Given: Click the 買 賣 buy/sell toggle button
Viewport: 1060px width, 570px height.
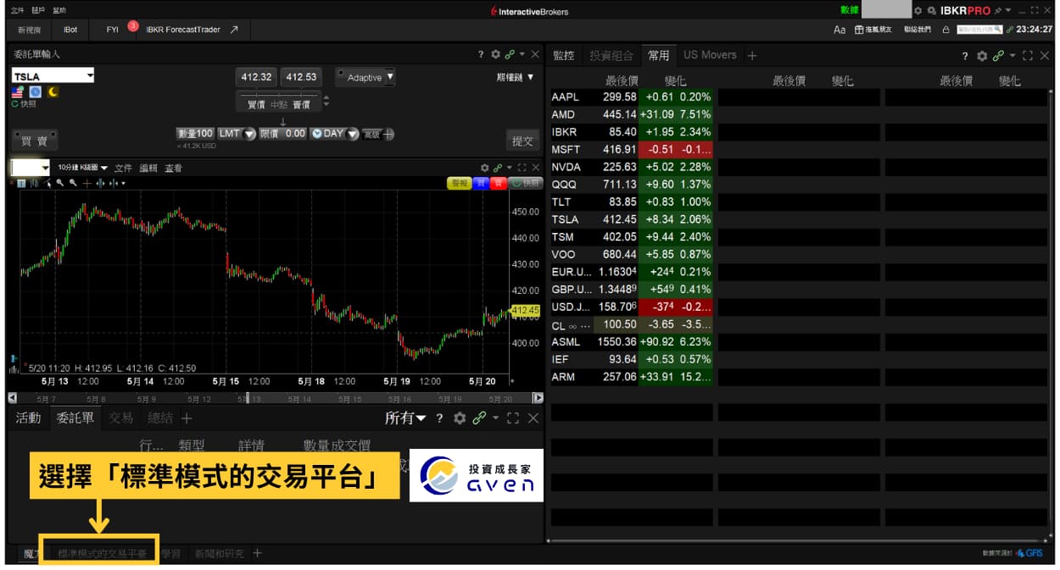Looking at the screenshot, I should click(x=34, y=141).
